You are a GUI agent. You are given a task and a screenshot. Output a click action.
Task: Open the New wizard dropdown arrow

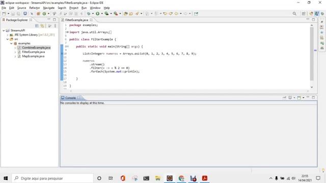(x=9, y=14)
